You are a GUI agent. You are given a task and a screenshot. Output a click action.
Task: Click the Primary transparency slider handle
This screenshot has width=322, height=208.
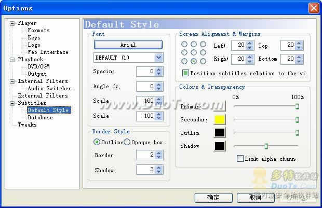point(297,106)
